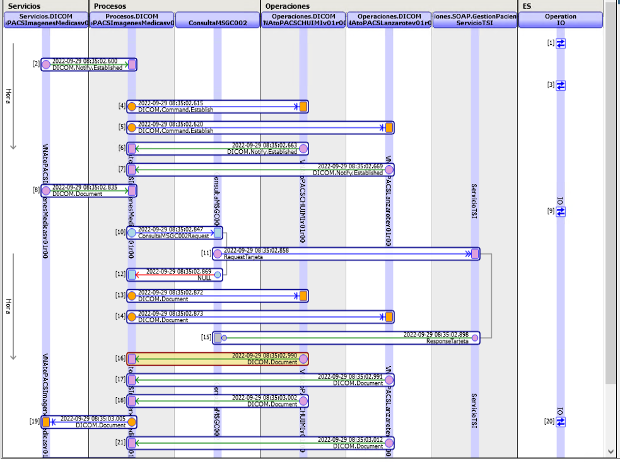Select highlighted DICOM.Document message [16]
This screenshot has height=462, width=620.
pos(218,359)
